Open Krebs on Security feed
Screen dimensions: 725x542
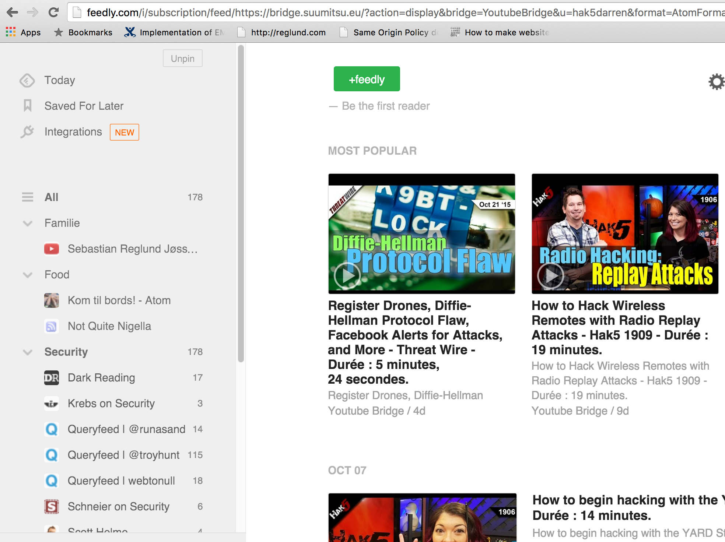click(111, 404)
